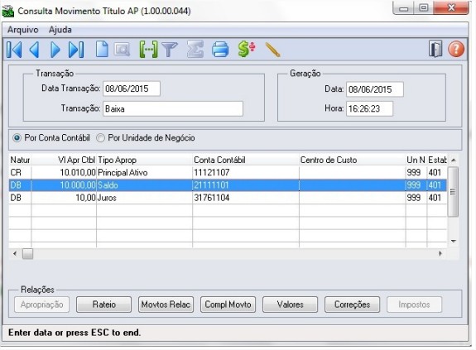Click the Valores button

click(290, 304)
